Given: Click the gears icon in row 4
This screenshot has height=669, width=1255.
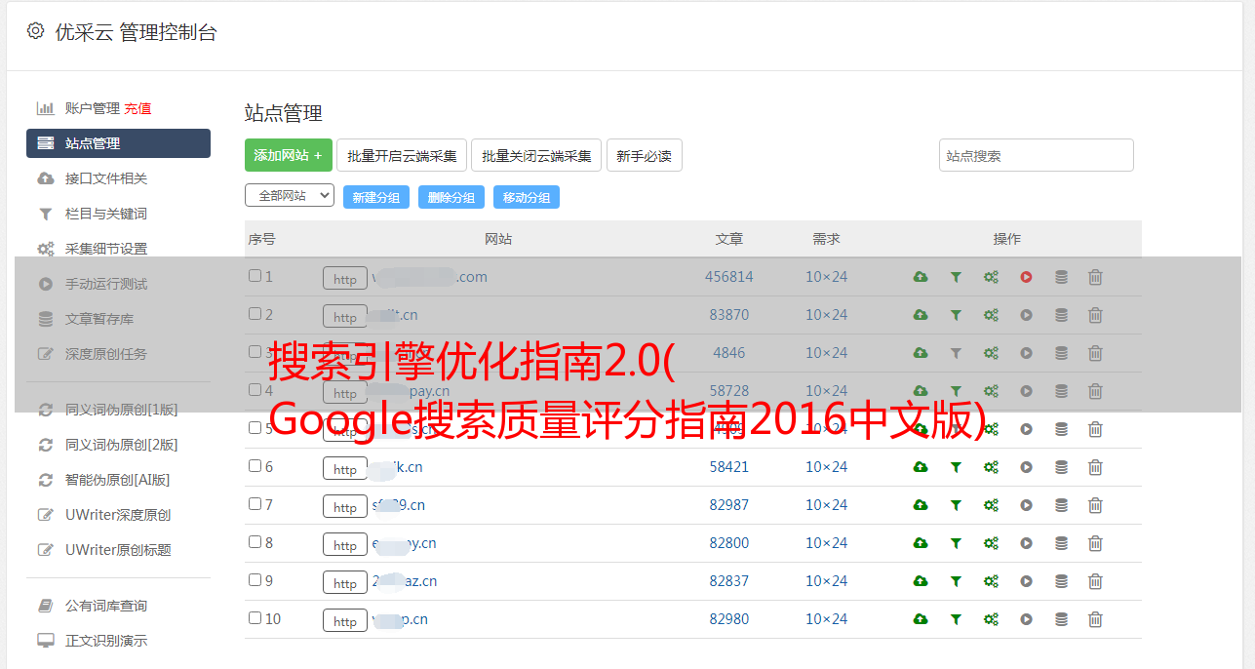Looking at the screenshot, I should 991,391.
